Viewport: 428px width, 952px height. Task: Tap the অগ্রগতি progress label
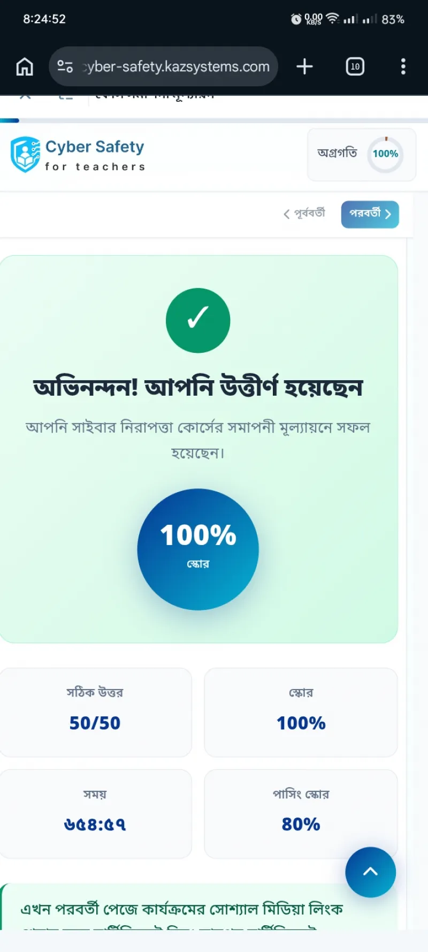coord(337,153)
